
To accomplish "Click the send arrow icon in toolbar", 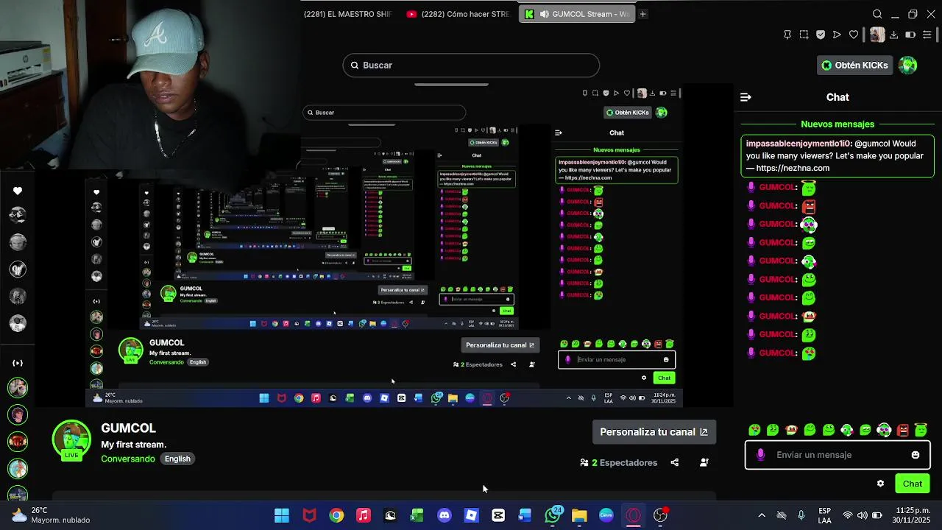I will pos(837,35).
